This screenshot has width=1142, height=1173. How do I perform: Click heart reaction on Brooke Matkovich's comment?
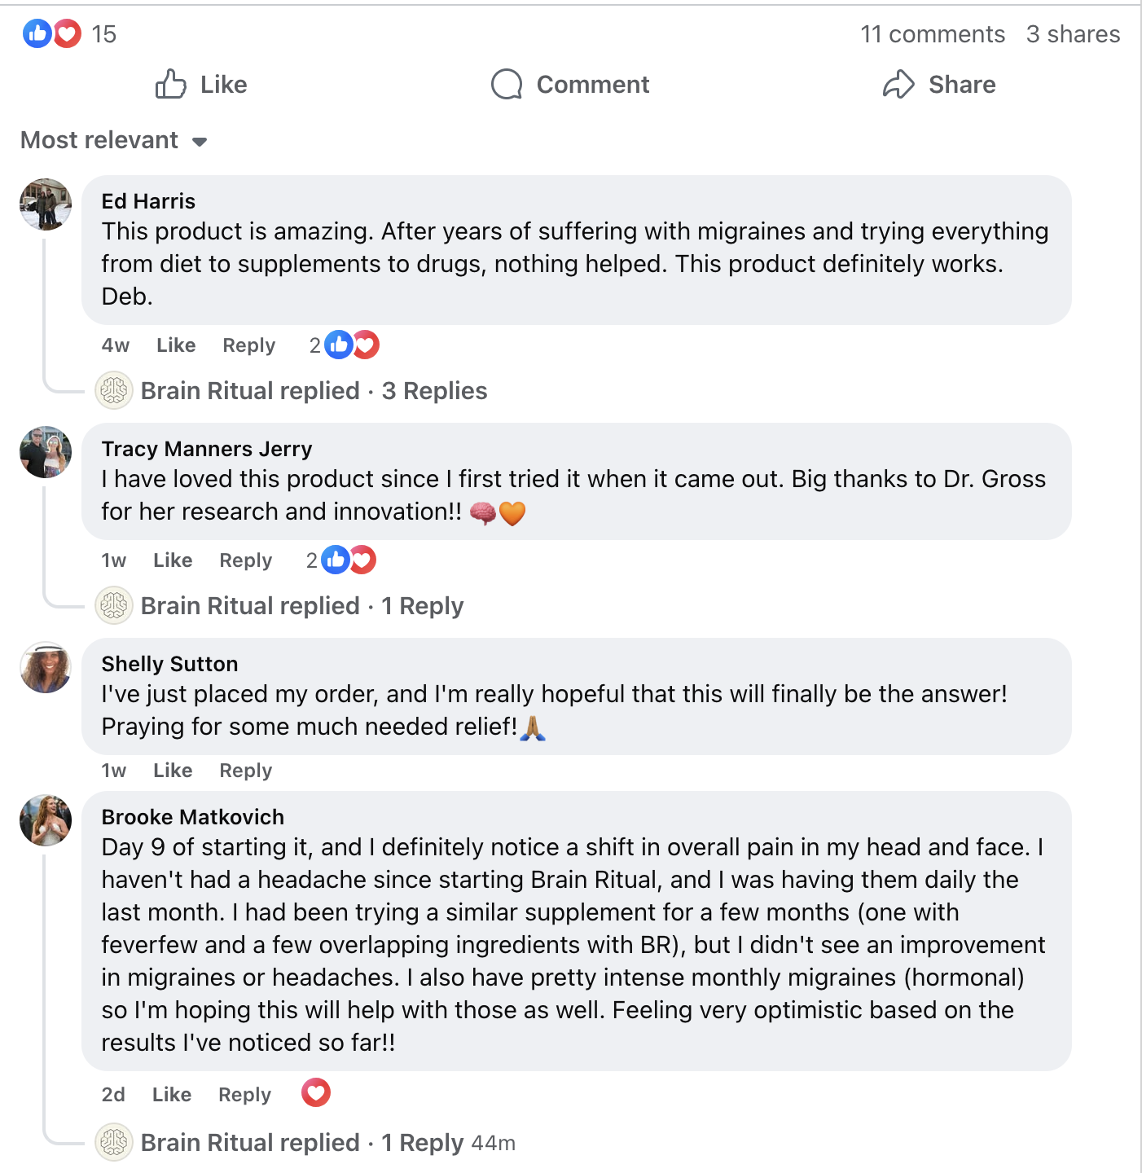pyautogui.click(x=316, y=1092)
